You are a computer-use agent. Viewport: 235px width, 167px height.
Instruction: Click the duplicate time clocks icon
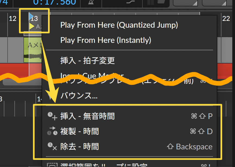(52, 131)
